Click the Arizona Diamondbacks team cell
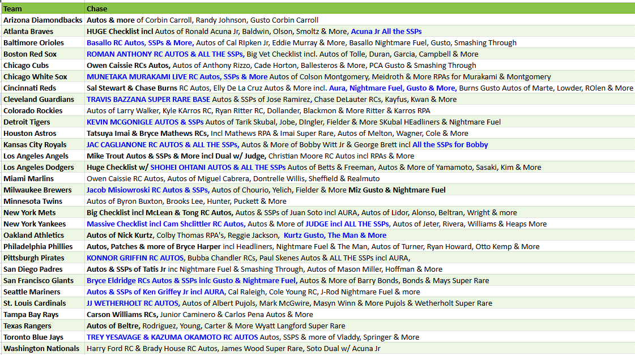 42,20
